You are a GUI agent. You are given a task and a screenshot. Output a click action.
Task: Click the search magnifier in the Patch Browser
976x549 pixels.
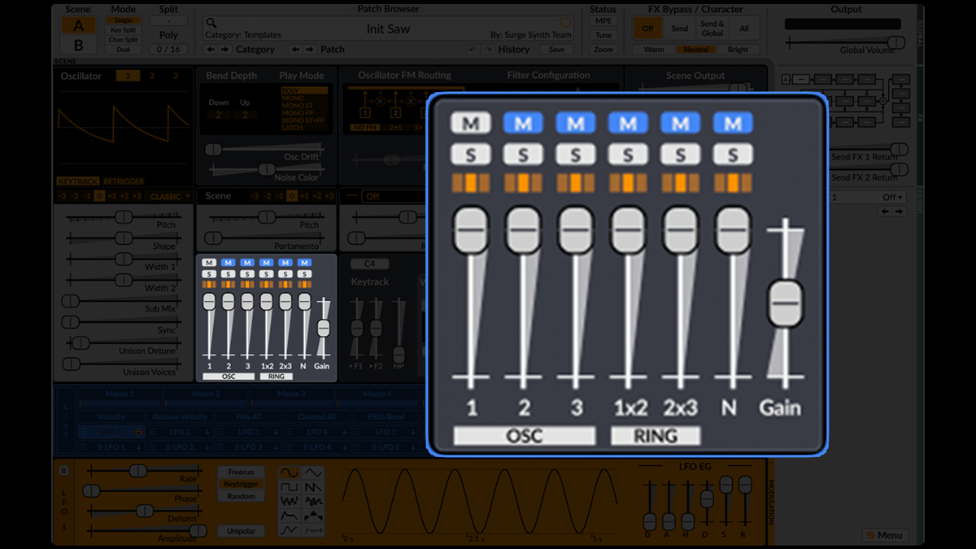point(210,23)
